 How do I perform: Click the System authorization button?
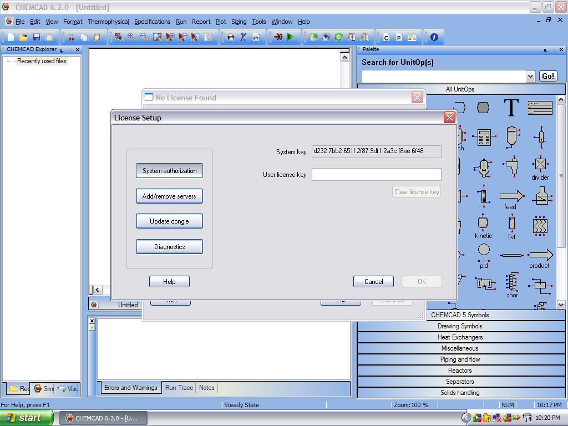point(170,171)
